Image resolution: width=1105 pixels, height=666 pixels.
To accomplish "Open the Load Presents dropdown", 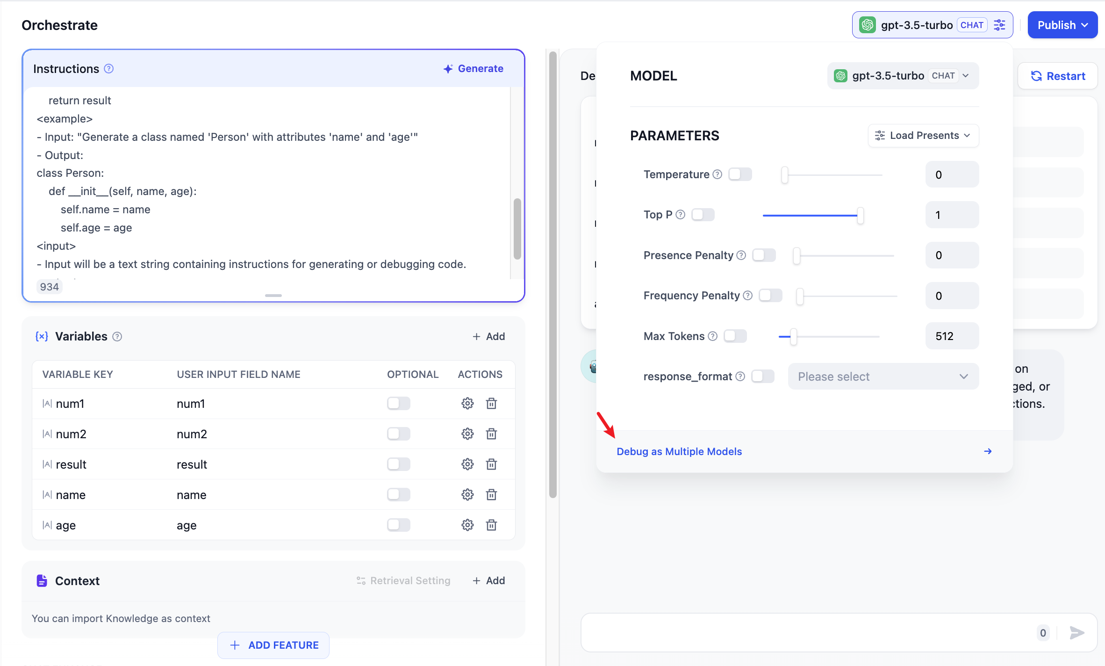I will click(x=923, y=136).
